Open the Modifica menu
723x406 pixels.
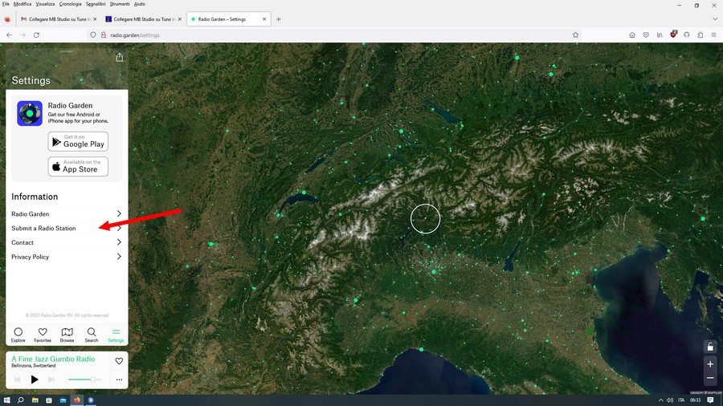click(22, 4)
